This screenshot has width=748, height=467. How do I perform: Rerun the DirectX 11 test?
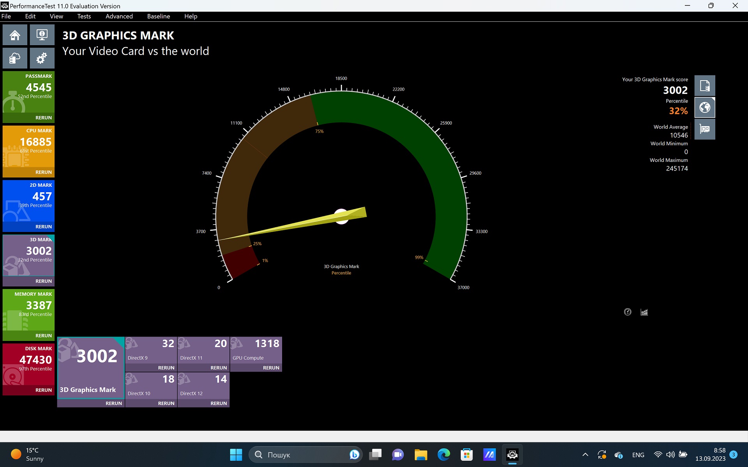219,368
